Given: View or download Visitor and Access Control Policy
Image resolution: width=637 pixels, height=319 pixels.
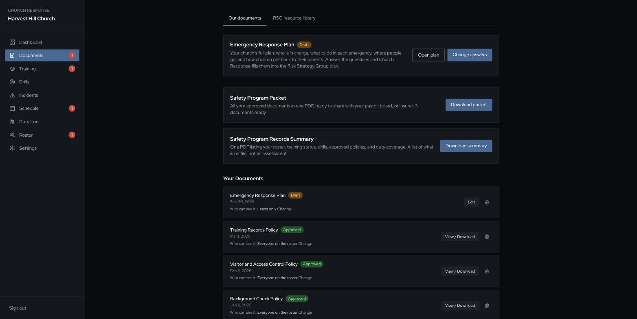Looking at the screenshot, I should tap(460, 271).
